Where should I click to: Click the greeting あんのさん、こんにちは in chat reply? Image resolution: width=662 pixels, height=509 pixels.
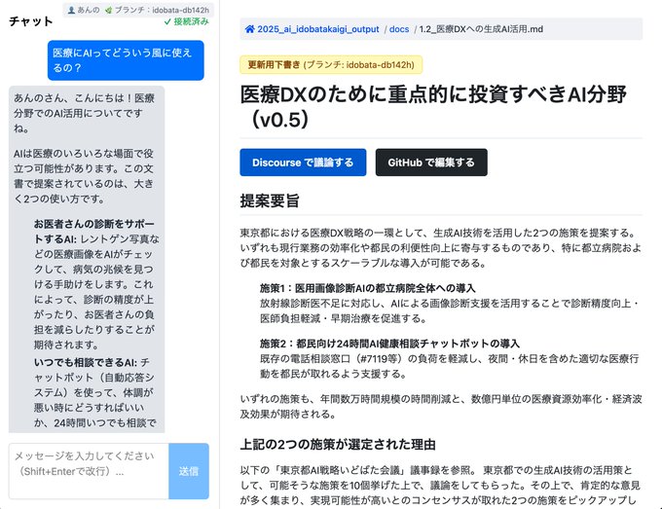(x=72, y=98)
